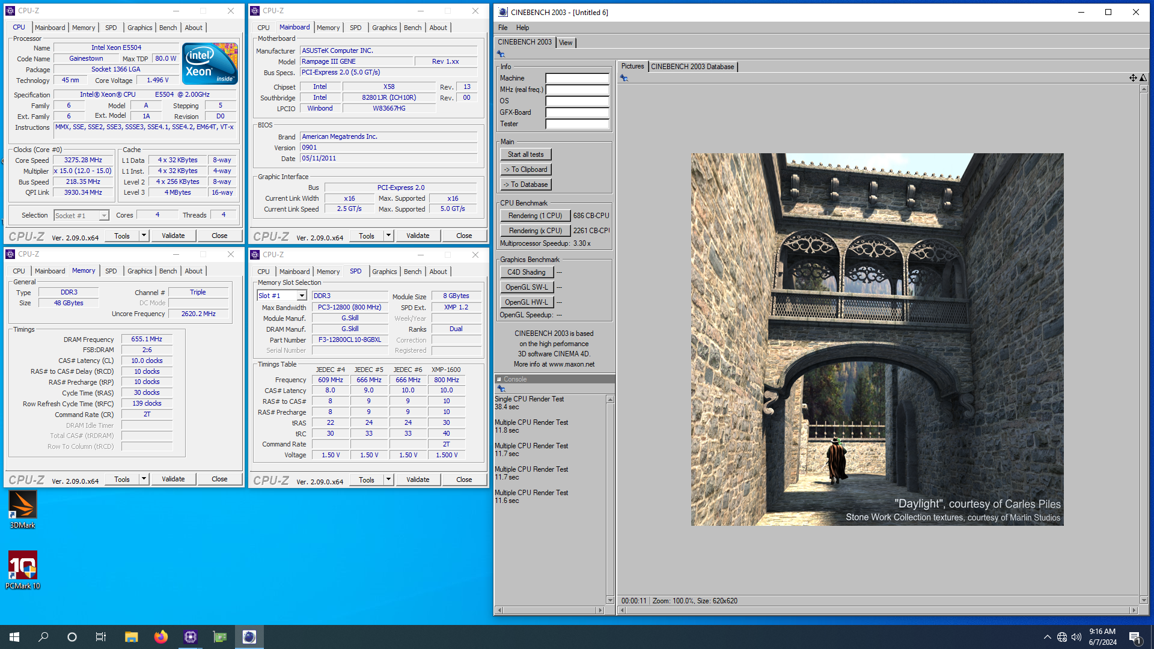Open the volume speaker tray icon

1076,637
